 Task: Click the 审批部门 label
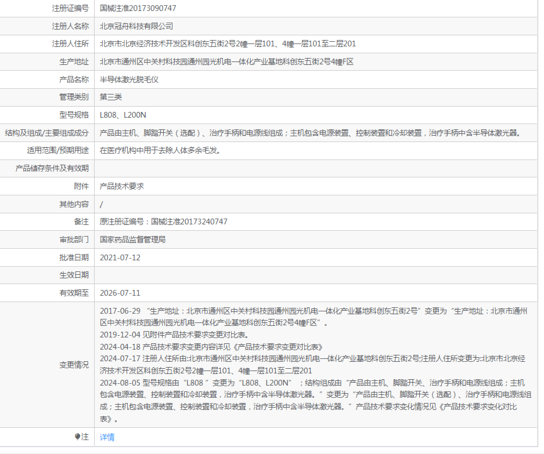[74, 240]
